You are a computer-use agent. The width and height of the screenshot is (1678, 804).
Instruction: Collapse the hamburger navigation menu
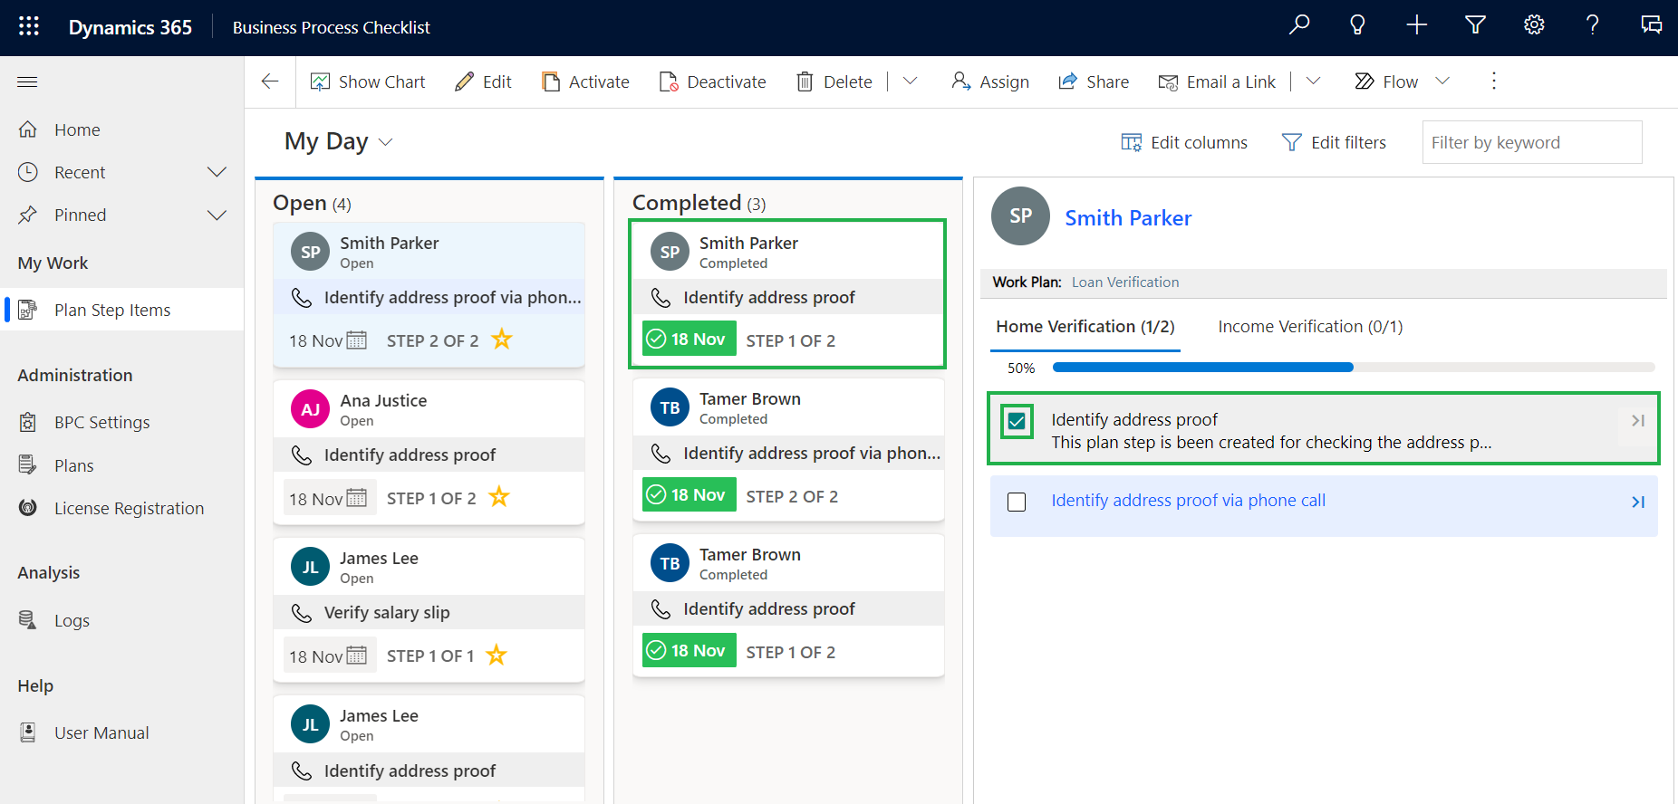27,82
